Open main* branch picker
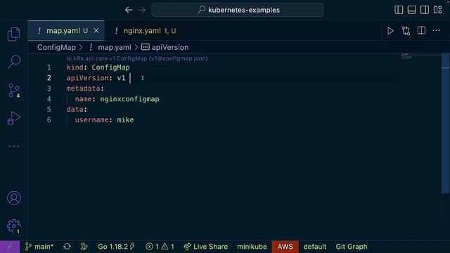Screen dimensions: 450x253 point(39,247)
